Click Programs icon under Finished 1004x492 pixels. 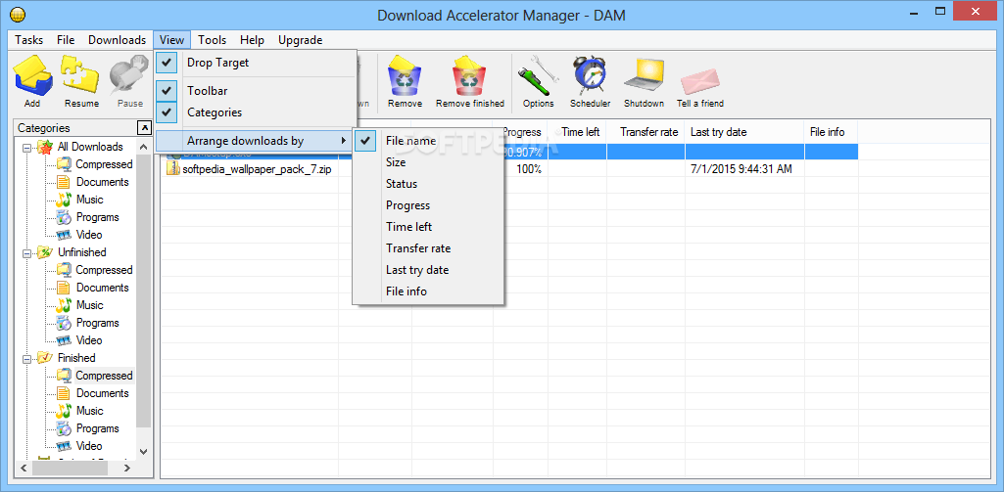pos(64,428)
